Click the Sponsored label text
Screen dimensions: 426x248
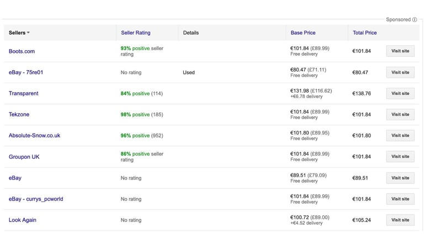pyautogui.click(x=398, y=19)
